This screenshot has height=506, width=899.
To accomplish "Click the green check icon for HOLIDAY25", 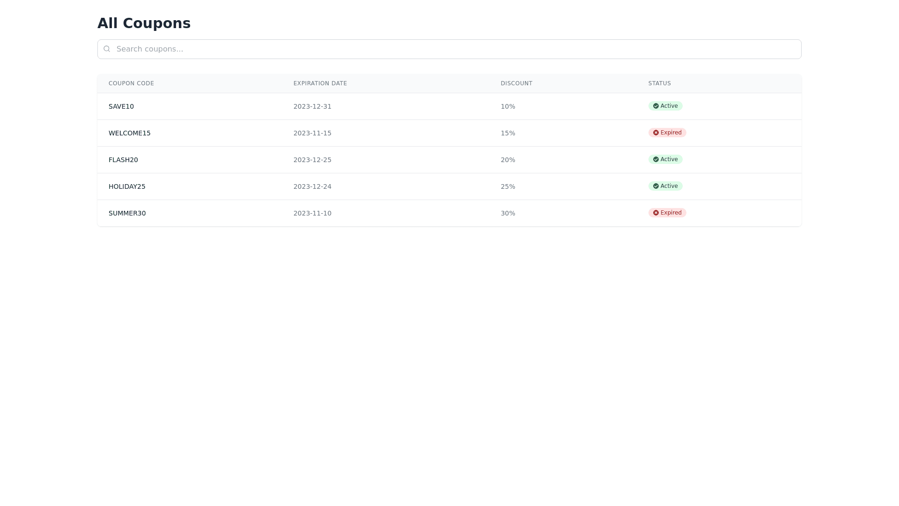I will (x=656, y=186).
